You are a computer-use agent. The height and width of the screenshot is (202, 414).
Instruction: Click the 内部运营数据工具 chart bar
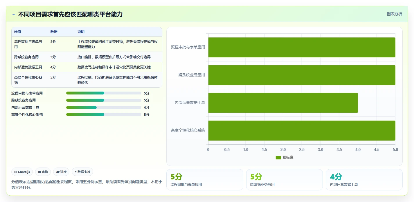(283, 103)
